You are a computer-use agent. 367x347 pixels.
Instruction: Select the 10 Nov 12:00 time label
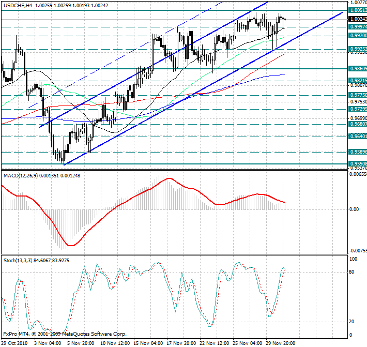click(x=115, y=343)
